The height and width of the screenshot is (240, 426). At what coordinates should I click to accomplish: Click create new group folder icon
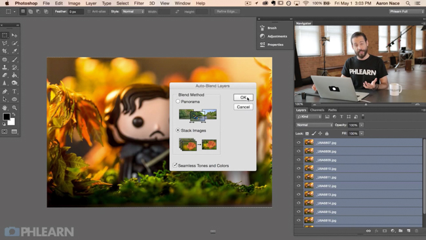click(x=400, y=231)
